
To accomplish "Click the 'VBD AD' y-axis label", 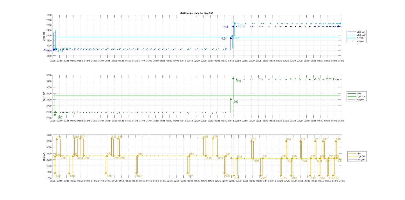I will [45, 36].
